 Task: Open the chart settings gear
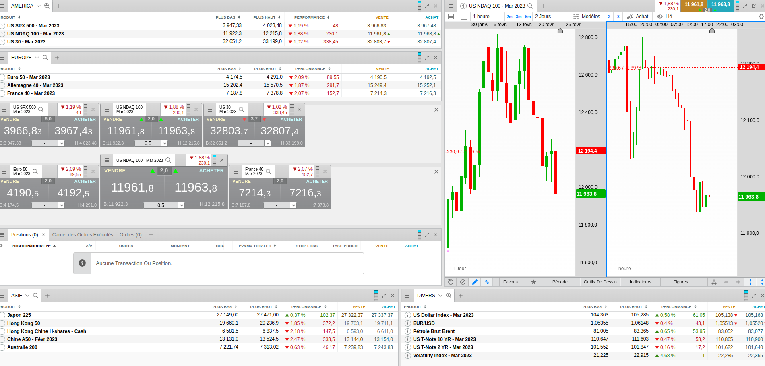[761, 17]
